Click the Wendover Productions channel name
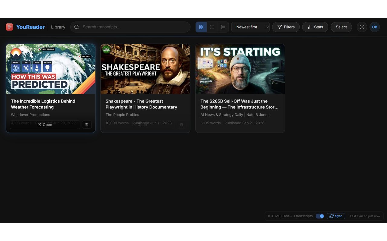This screenshot has width=387, height=241. 31,115
